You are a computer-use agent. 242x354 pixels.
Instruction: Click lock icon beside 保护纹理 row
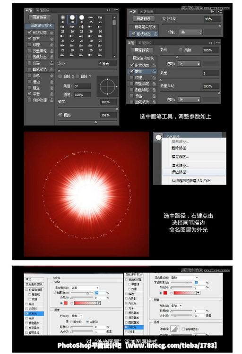[x=52, y=100]
